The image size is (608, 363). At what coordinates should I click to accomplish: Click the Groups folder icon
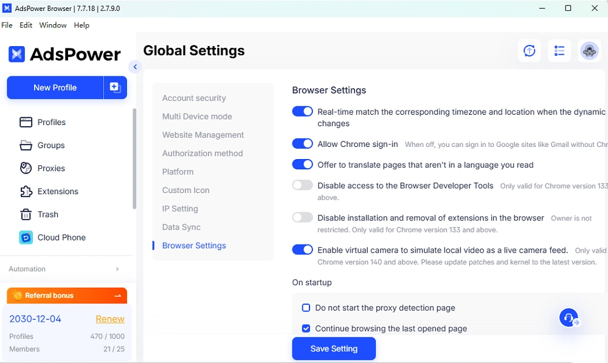point(26,145)
